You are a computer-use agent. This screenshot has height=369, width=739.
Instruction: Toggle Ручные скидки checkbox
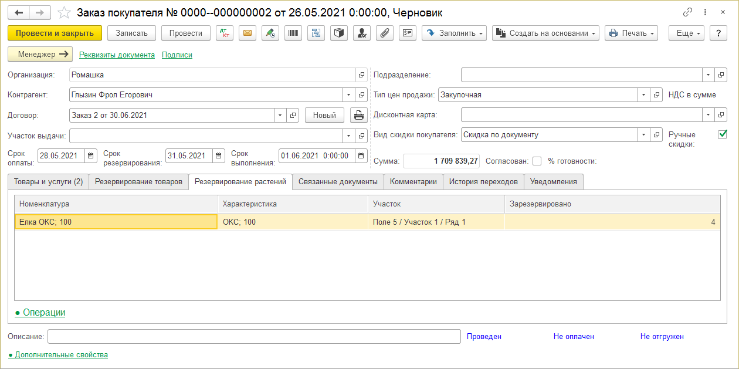723,135
